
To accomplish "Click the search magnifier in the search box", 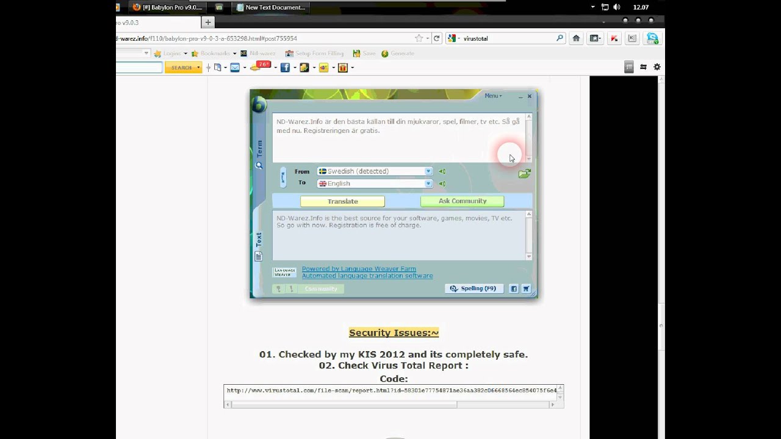I will (x=560, y=38).
